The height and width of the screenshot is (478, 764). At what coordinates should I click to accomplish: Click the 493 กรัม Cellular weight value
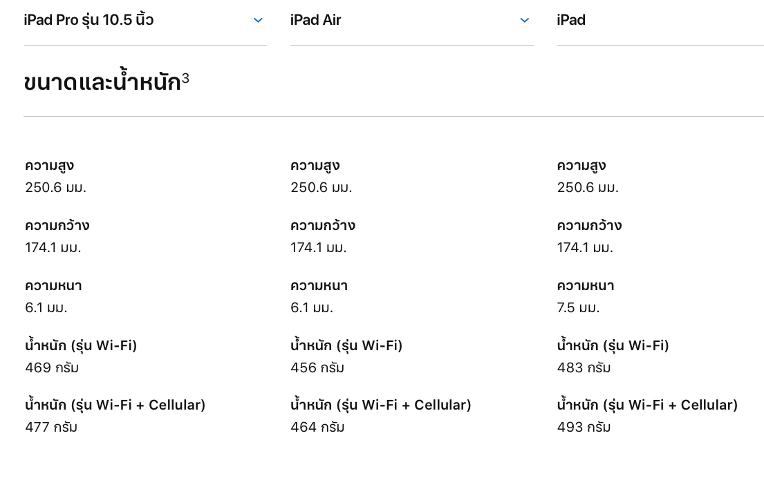[x=584, y=428]
